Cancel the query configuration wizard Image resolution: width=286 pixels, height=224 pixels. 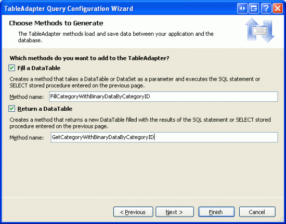point(257,212)
